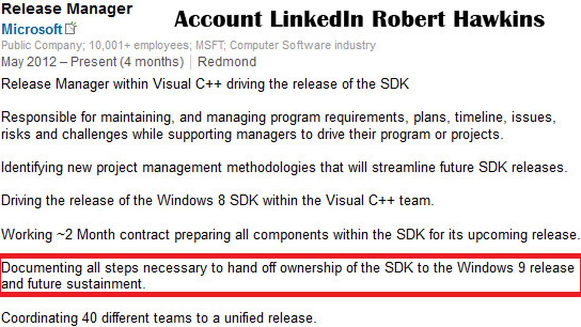Image resolution: width=581 pixels, height=327 pixels.
Task: Click the Public Company industry details line
Action: click(188, 45)
